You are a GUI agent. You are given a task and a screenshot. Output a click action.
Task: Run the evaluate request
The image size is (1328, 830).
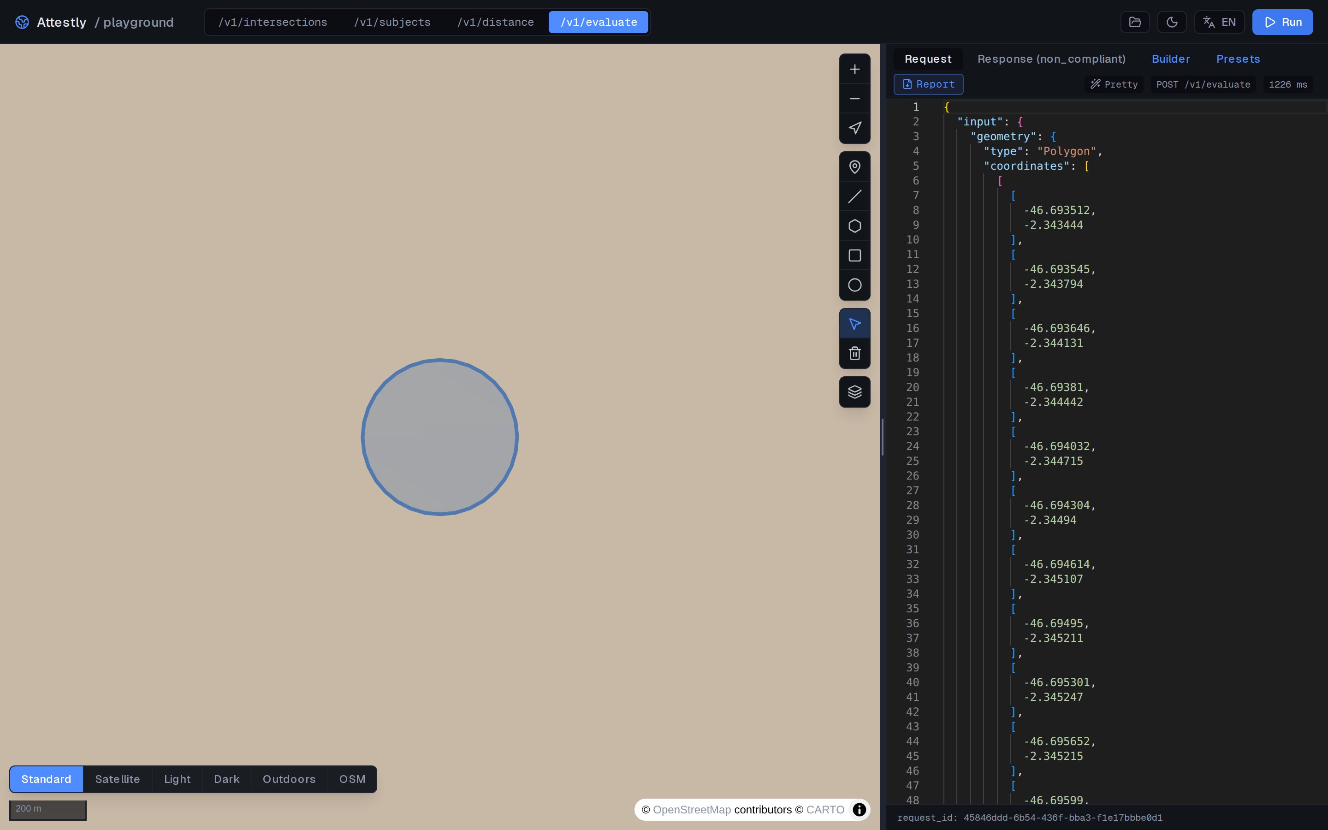(1282, 22)
